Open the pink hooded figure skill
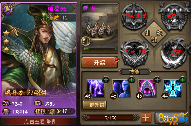Screen dimensions: 191x126 [147, 88]
